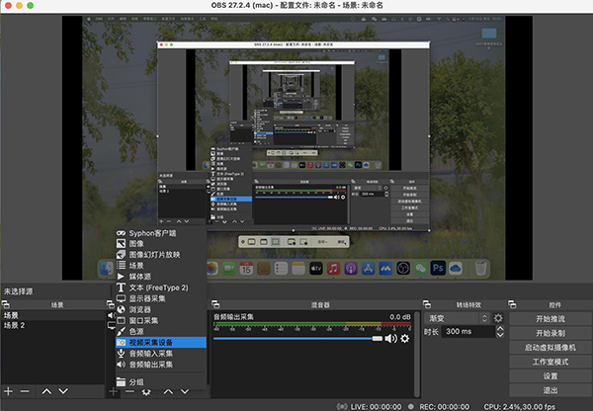Click the Trash icon in previewed Dock
This screenshot has width=593, height=411.
click(x=480, y=268)
